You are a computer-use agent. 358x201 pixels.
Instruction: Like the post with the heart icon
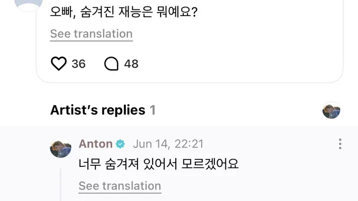(x=58, y=64)
